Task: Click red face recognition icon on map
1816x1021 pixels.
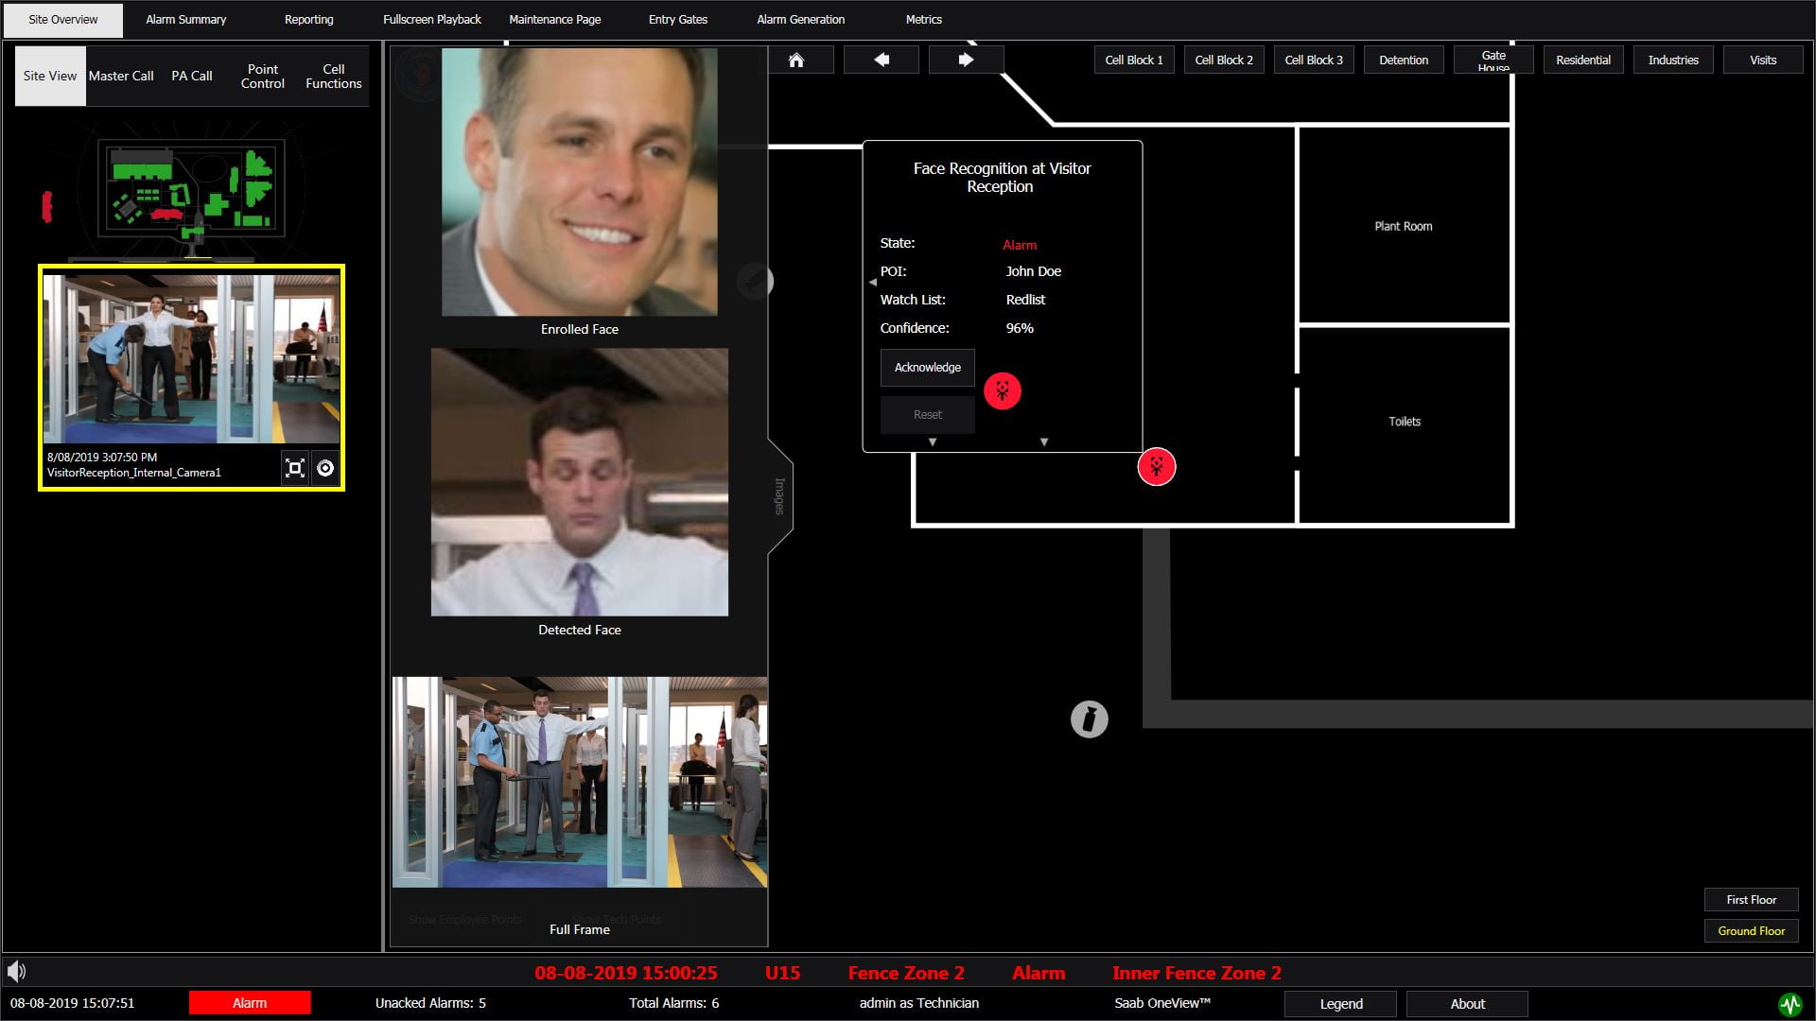Action: (1156, 466)
